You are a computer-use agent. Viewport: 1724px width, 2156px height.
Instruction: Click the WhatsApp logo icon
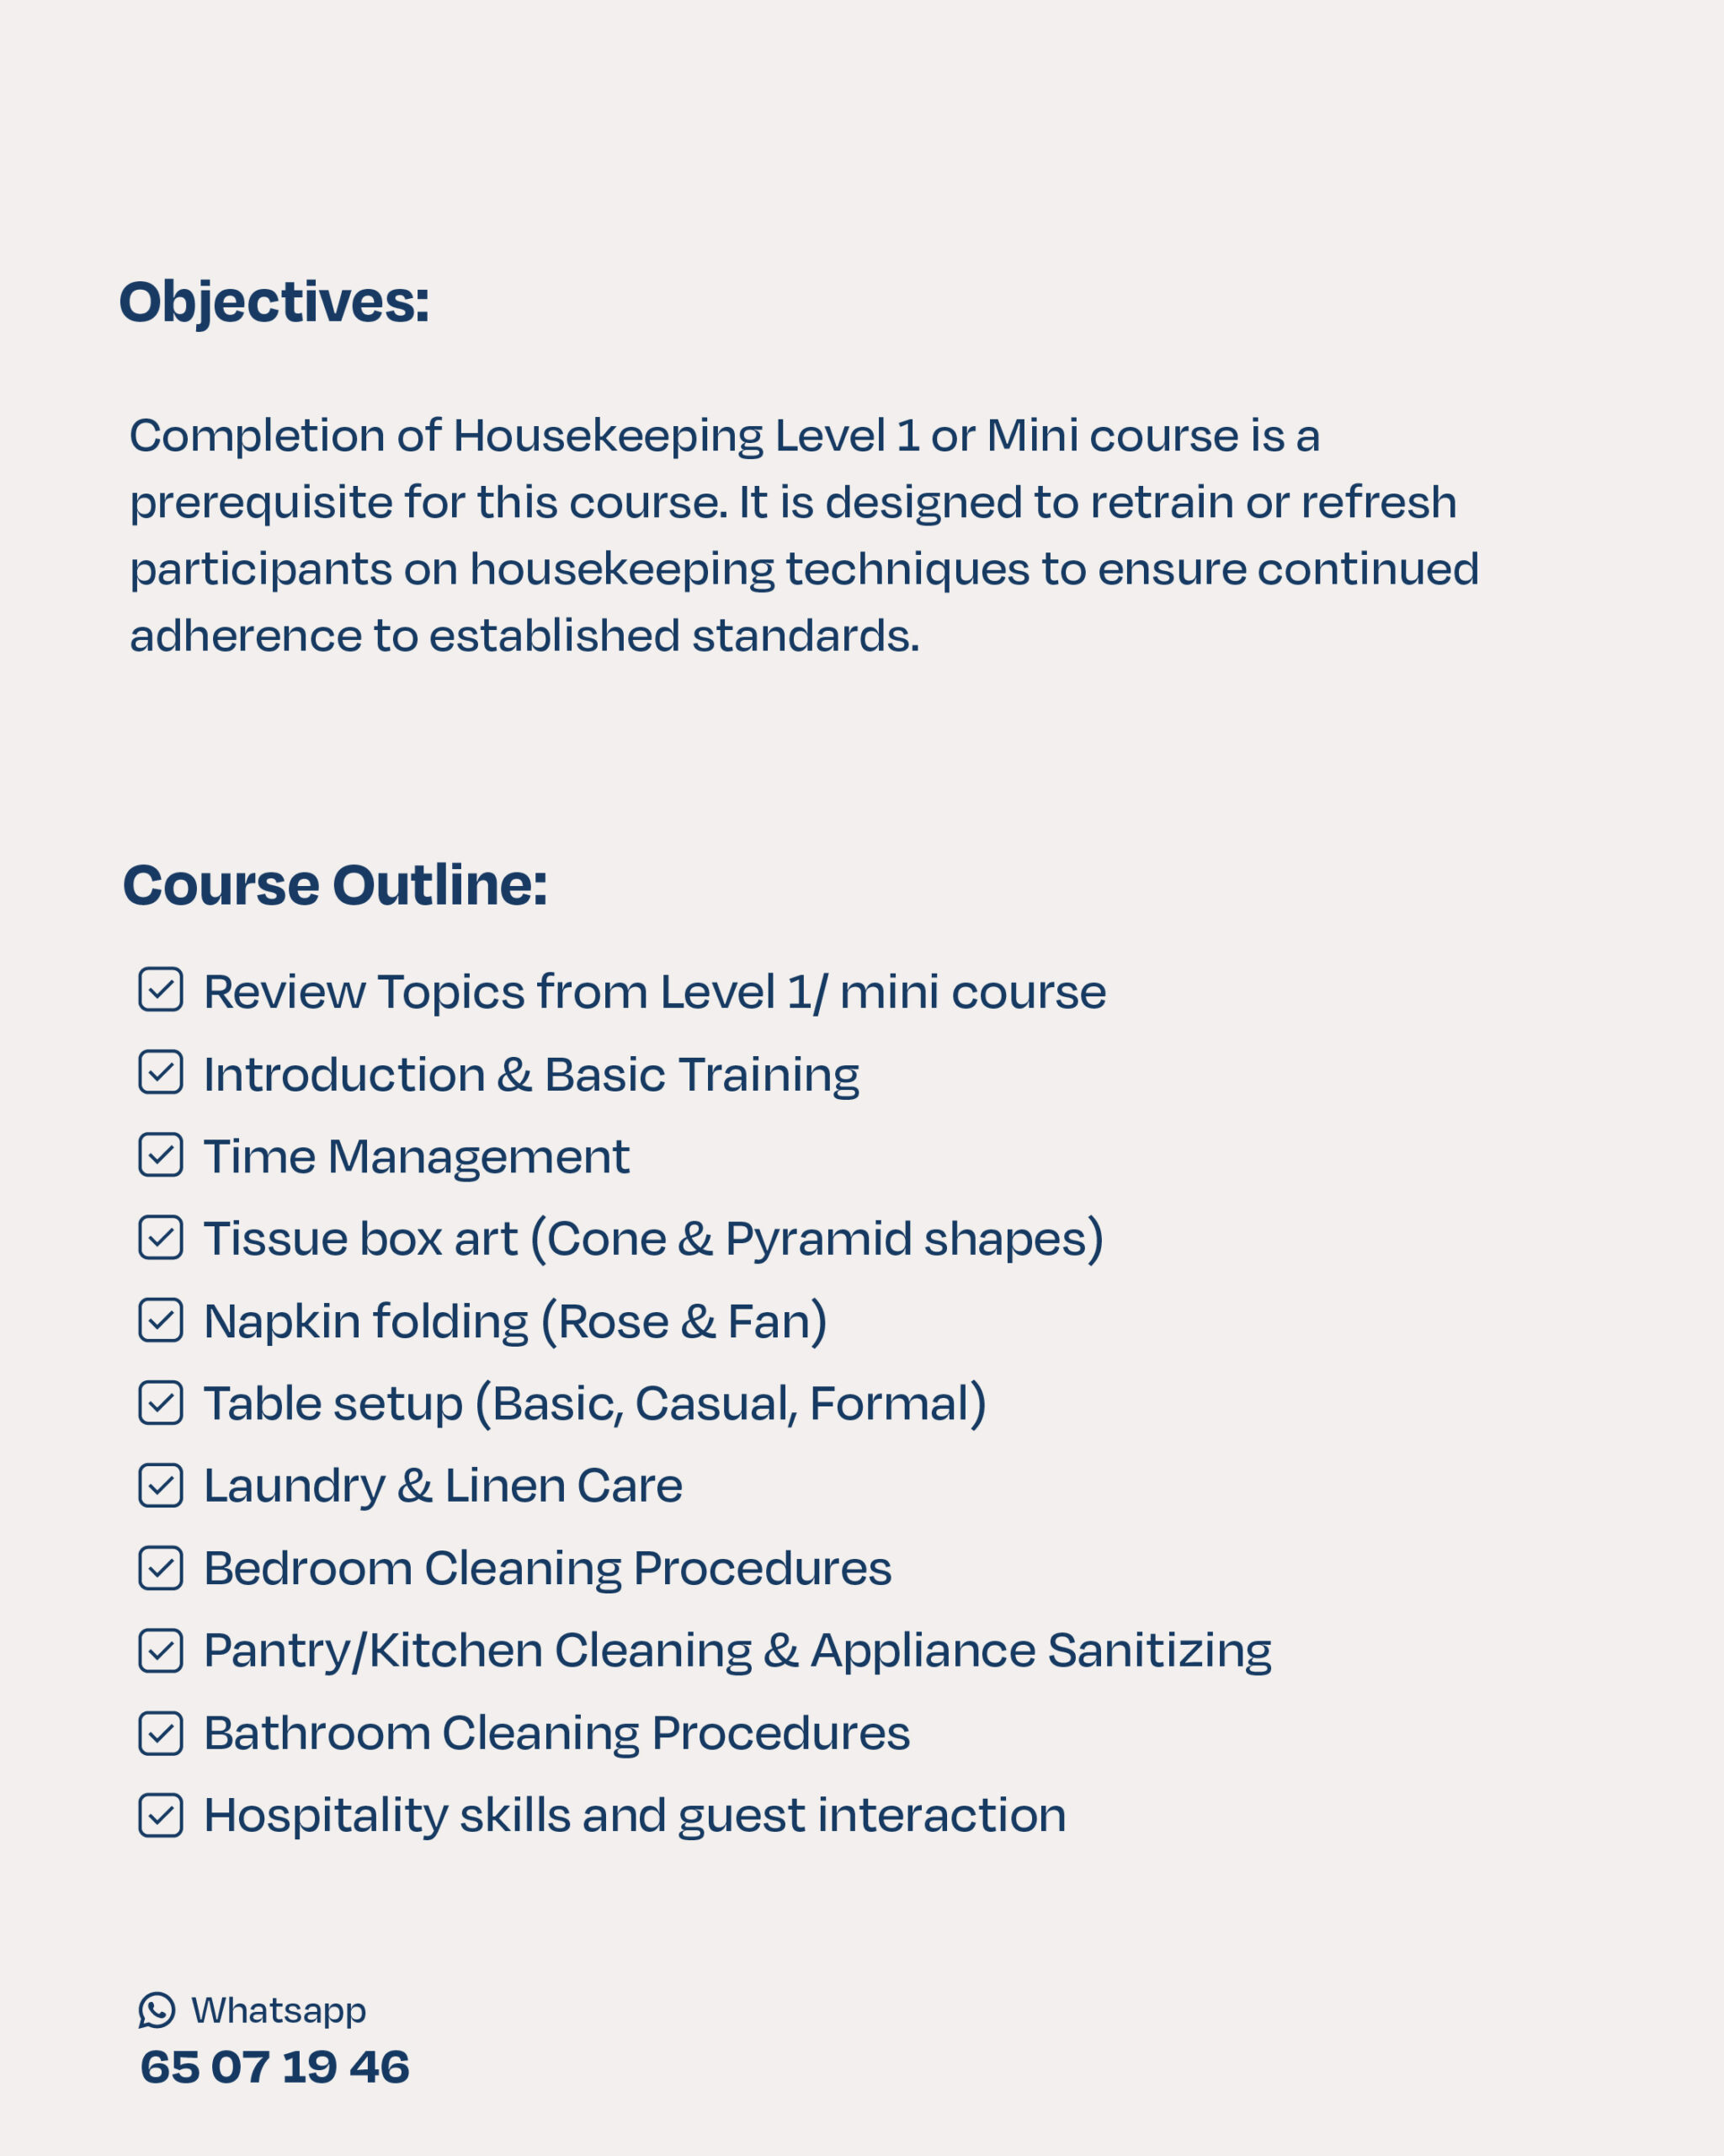coord(157,2010)
